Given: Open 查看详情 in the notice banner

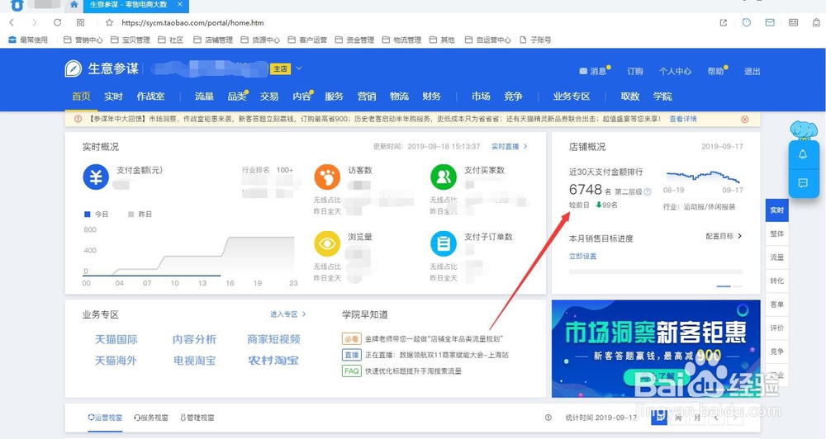Looking at the screenshot, I should (683, 119).
